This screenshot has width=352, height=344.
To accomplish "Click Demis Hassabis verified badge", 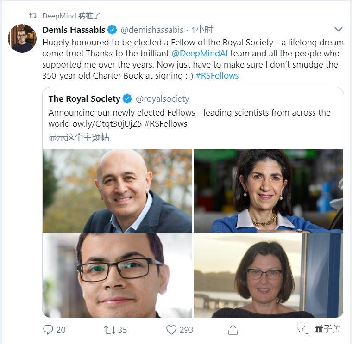I will [x=112, y=30].
